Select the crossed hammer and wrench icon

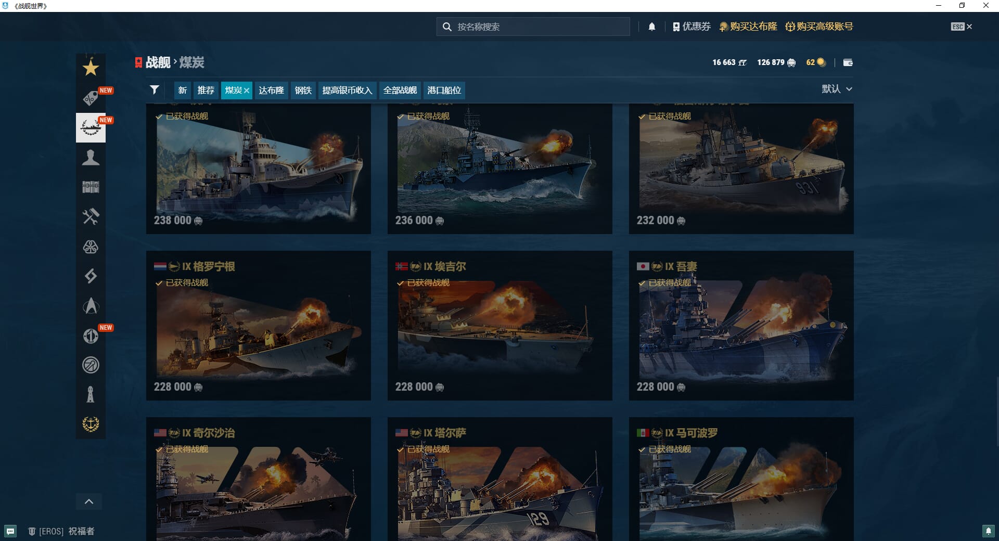coord(91,216)
